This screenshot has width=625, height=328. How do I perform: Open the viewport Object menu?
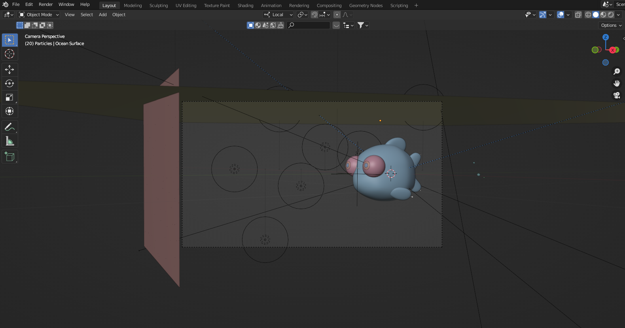pos(119,15)
